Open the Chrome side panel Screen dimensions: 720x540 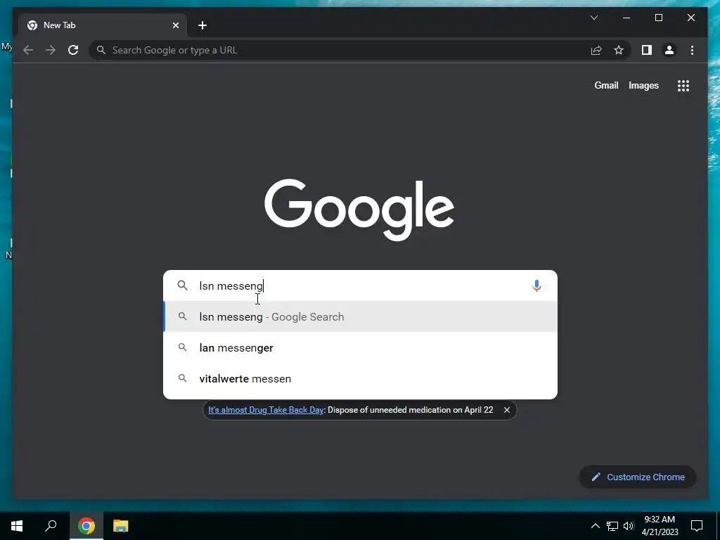pyautogui.click(x=647, y=50)
